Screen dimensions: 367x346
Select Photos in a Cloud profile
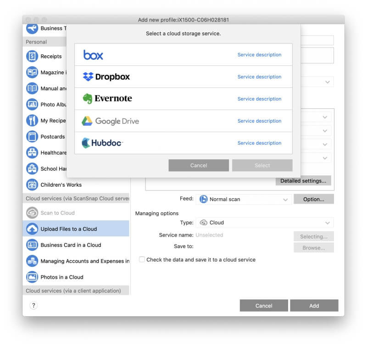pyautogui.click(x=62, y=277)
